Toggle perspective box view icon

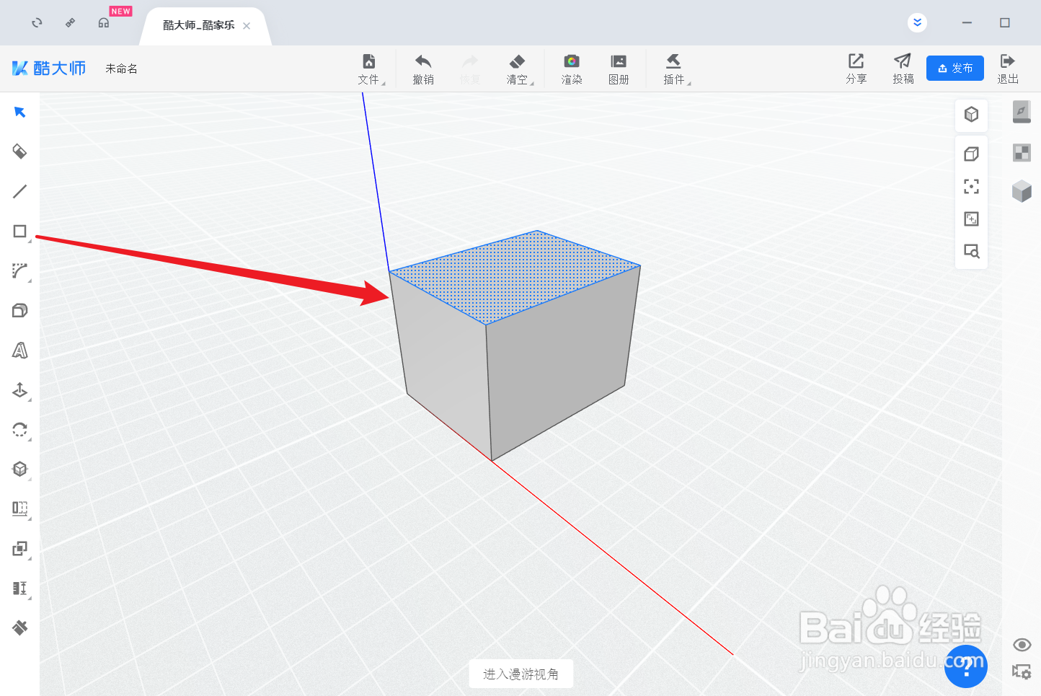[x=971, y=154]
